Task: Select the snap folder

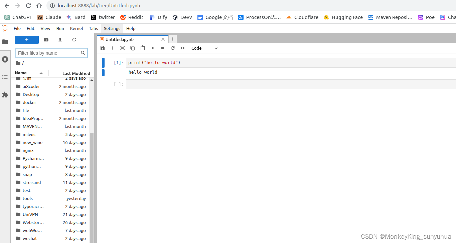Action: (x=51, y=174)
